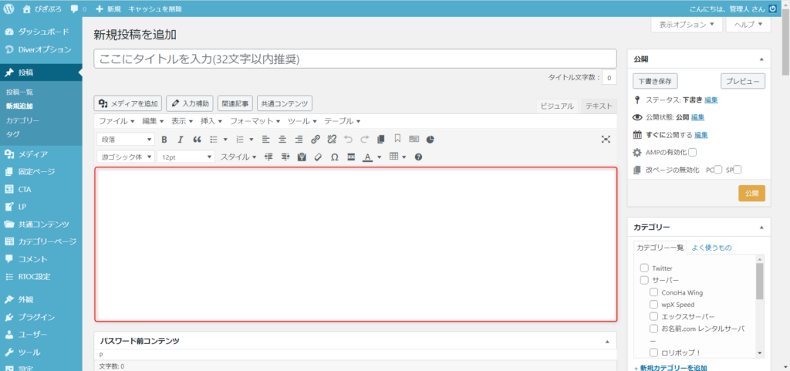790x371 pixels.
Task: Apply blockquote using the quote icon
Action: pos(197,140)
